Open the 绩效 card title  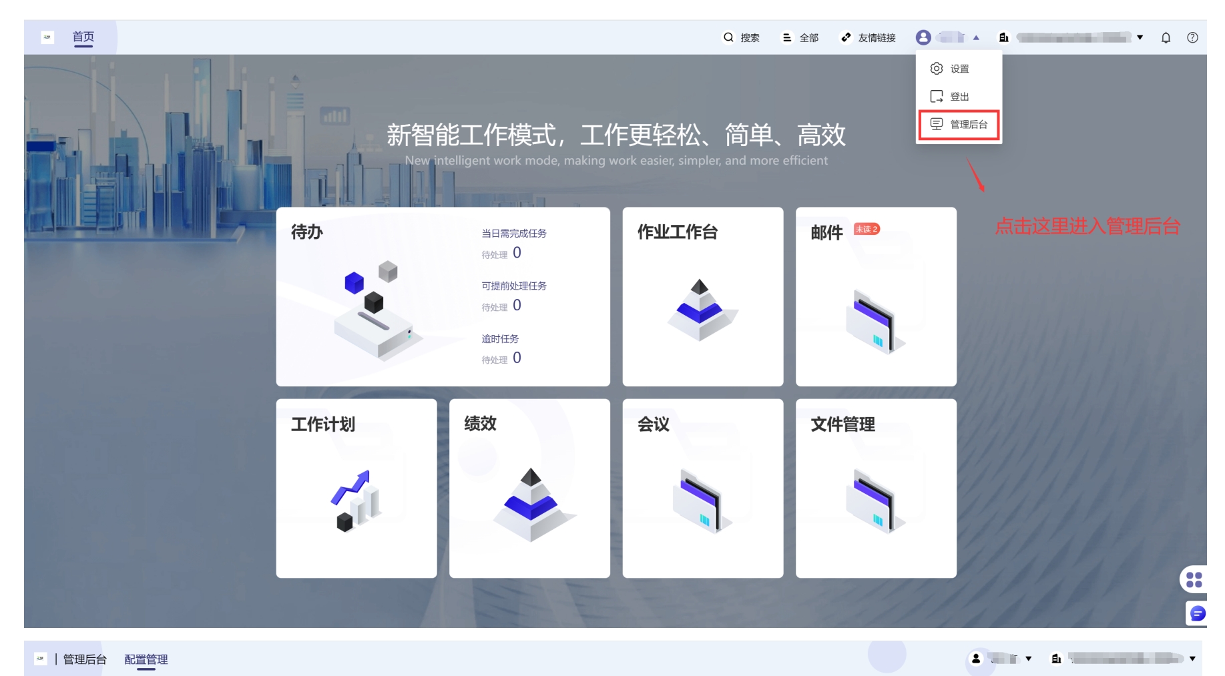click(x=481, y=424)
